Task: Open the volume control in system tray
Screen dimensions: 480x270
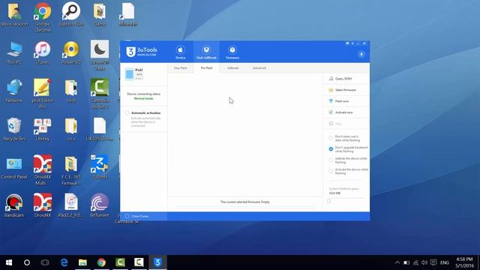Action: click(424, 262)
